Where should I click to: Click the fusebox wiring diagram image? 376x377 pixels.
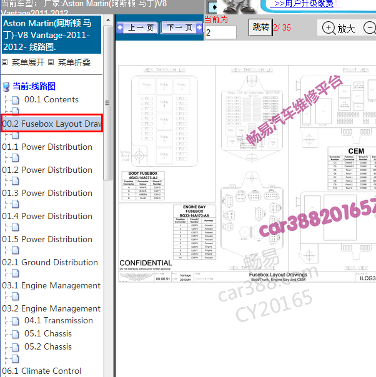pyautogui.click(x=247, y=174)
